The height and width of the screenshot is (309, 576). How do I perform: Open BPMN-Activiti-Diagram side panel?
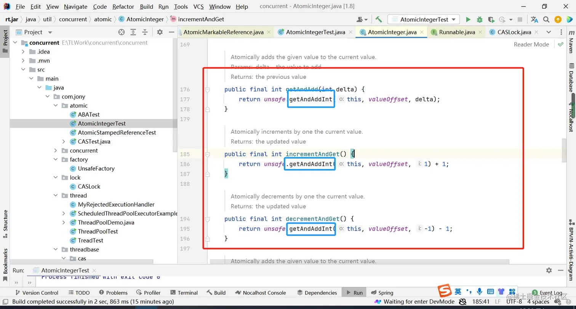coord(571,249)
